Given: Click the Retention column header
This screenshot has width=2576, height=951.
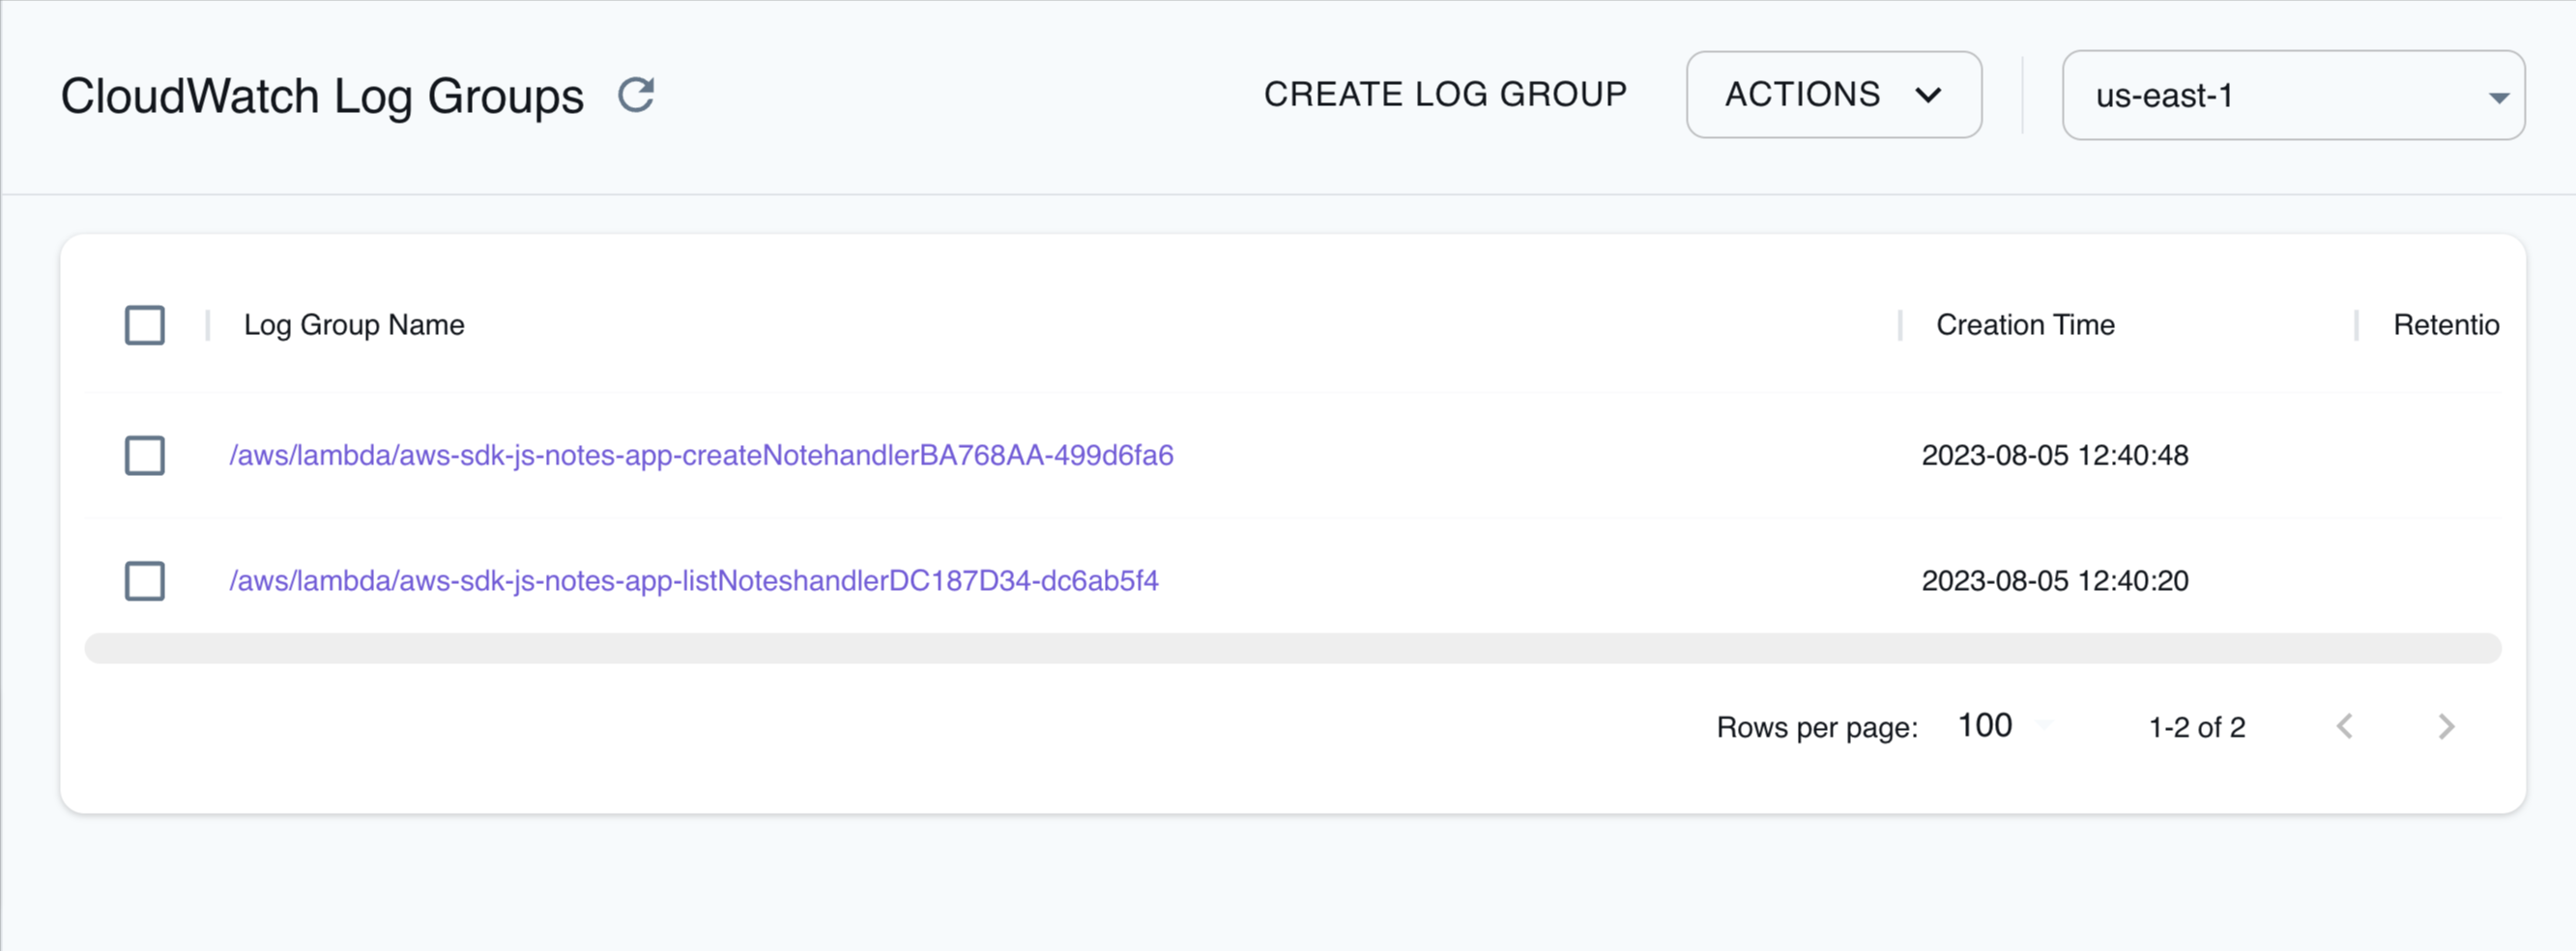Looking at the screenshot, I should coord(2446,324).
